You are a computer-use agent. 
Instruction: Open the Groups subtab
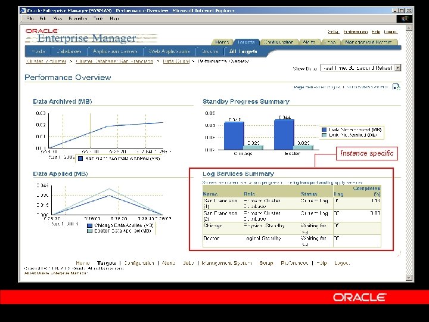tap(210, 51)
